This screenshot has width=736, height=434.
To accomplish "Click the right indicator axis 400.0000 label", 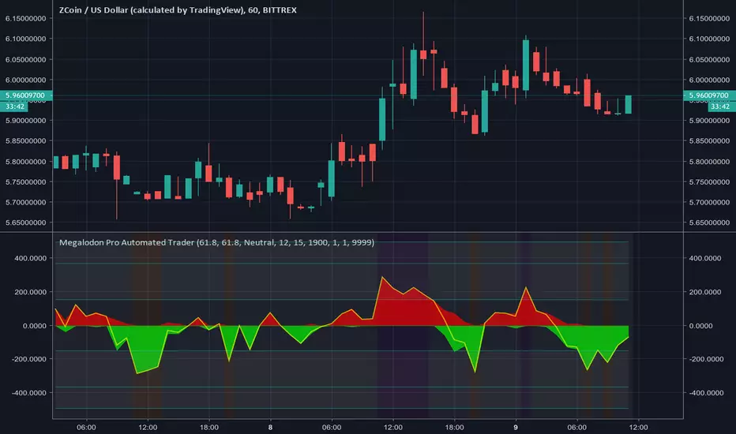I will 704,258.
